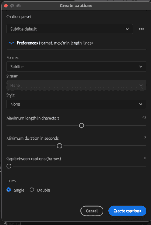The width and height of the screenshot is (151, 225).
Task: Click the Maximum length in characters slider handle
Action: (82, 125)
